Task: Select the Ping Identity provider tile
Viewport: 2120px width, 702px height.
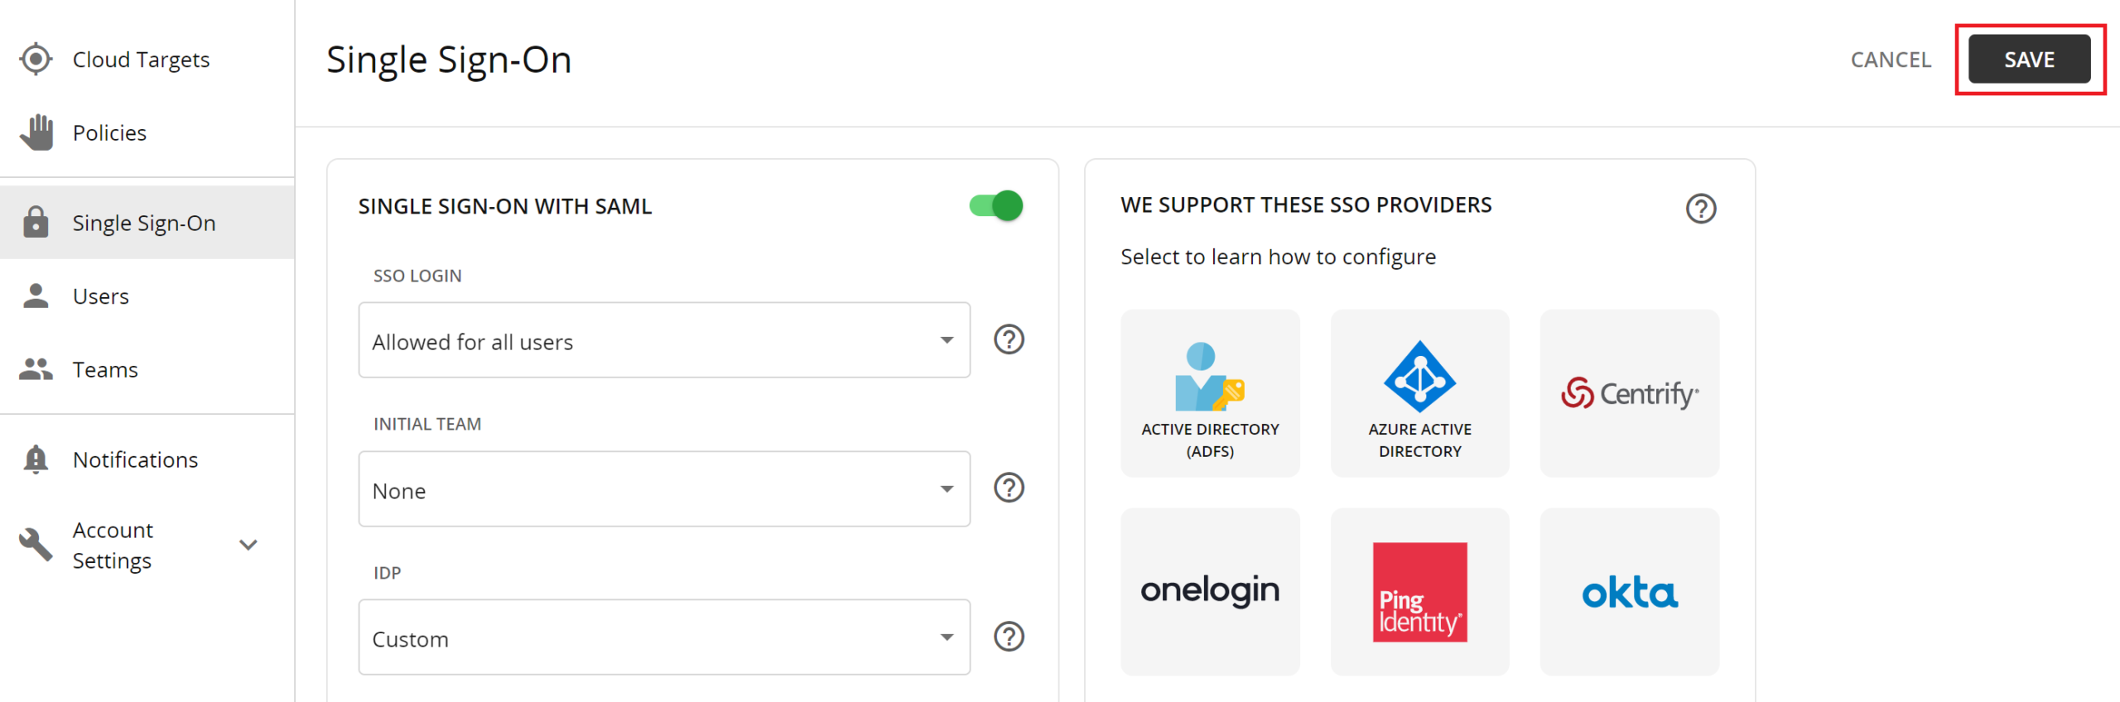Action: [x=1419, y=592]
